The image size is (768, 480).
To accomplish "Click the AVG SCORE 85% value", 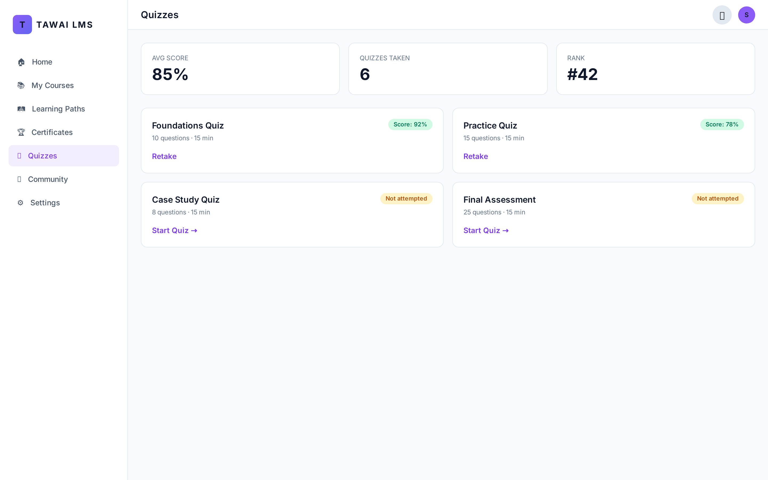I will (170, 75).
